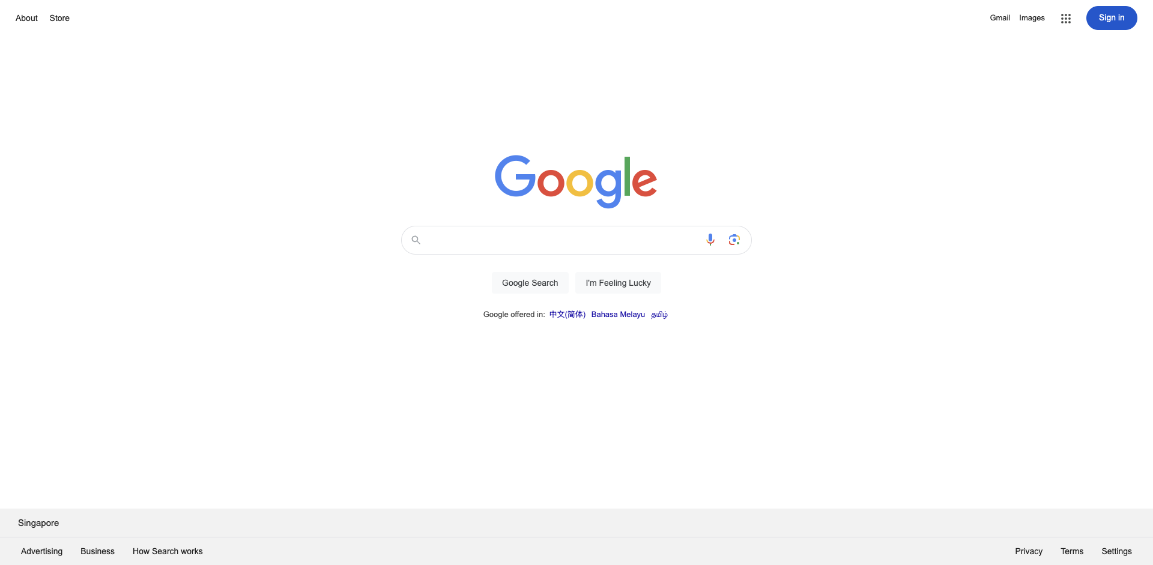Open the Google apps grid icon

[x=1066, y=19]
